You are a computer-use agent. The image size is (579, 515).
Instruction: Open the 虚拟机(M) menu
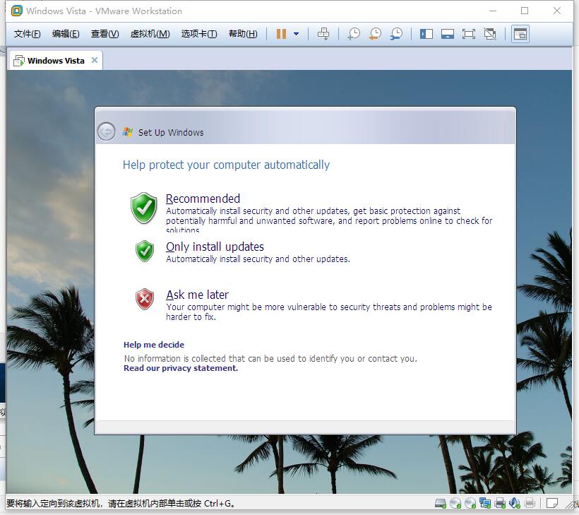pos(150,34)
